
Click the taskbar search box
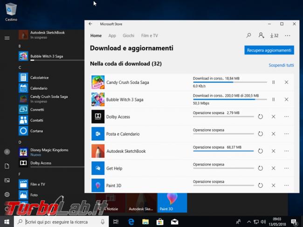click(61, 222)
